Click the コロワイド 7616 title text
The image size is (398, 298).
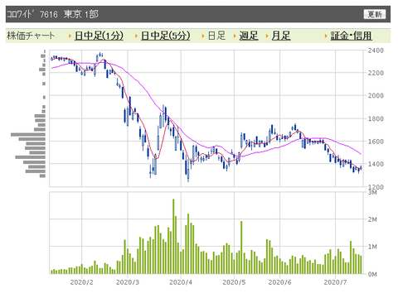(32, 14)
